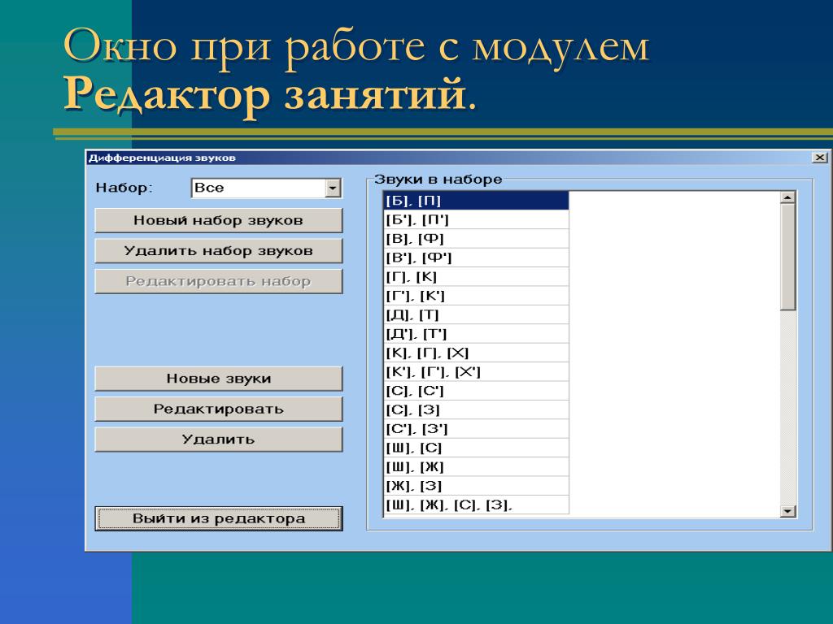This screenshot has width=833, height=624.
Task: Click the sound list scrollbar thumb
Action: click(x=787, y=257)
